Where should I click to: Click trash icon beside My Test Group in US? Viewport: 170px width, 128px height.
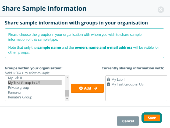[108, 84]
